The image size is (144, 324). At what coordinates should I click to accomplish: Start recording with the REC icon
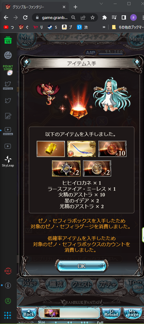point(8,271)
